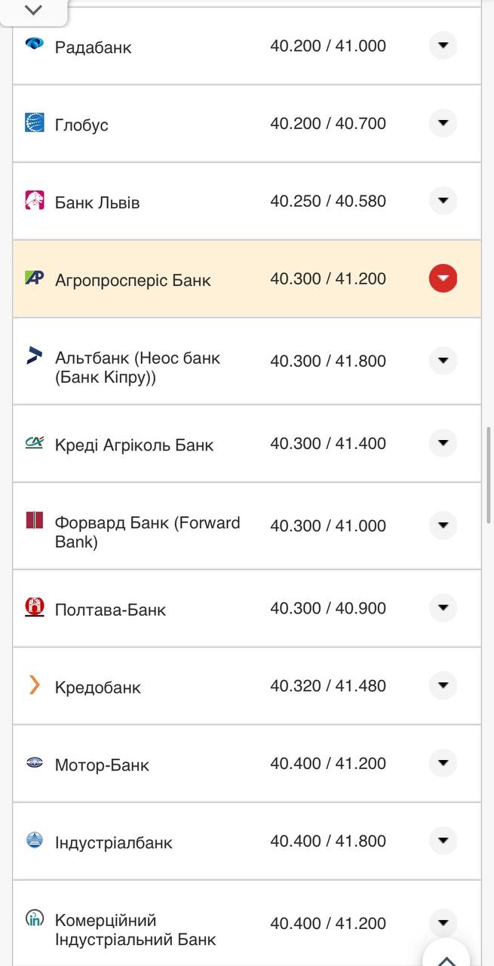494x966 pixels.
Task: Expand the Глобус rates details
Action: [x=443, y=123]
